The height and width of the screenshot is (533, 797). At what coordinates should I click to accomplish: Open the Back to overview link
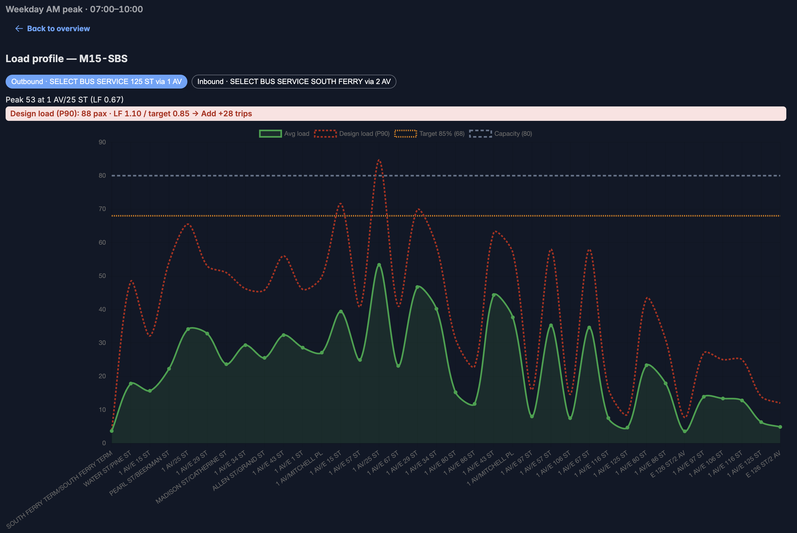tap(58, 29)
